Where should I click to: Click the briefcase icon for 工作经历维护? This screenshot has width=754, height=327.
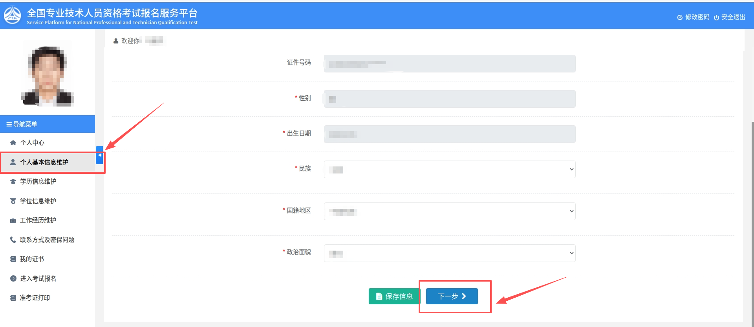(13, 220)
